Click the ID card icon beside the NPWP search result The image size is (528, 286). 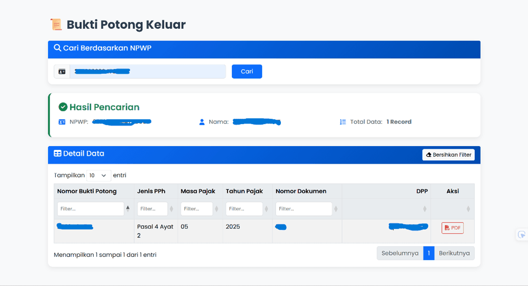(62, 122)
